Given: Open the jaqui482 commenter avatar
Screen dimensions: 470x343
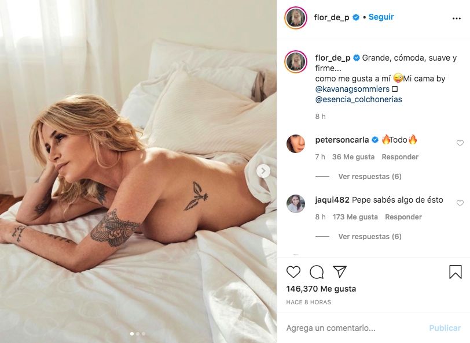Looking at the screenshot, I should [x=296, y=204].
